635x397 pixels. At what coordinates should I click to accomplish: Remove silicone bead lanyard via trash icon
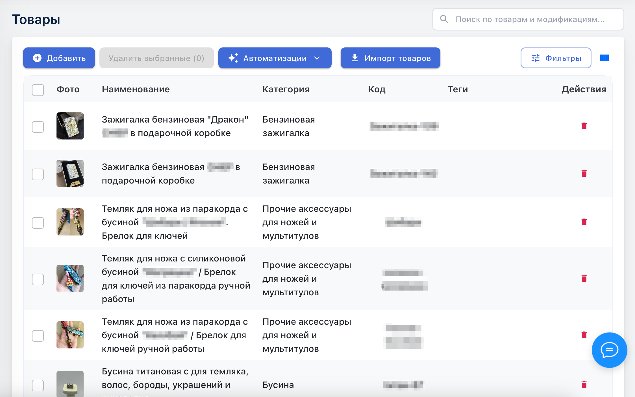pyautogui.click(x=584, y=278)
